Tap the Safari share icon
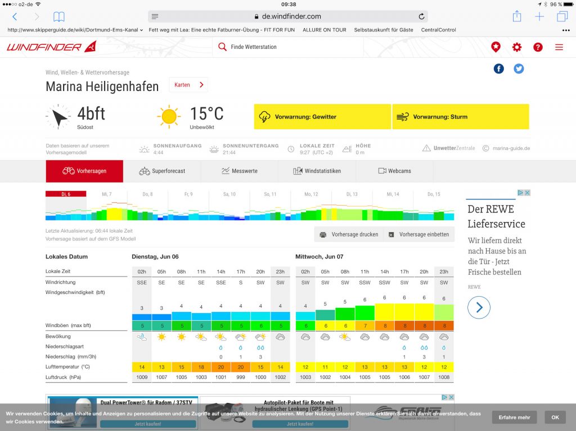 (517, 16)
